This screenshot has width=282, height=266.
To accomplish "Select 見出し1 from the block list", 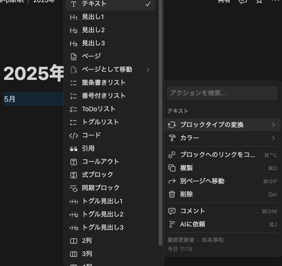I will pos(93,17).
